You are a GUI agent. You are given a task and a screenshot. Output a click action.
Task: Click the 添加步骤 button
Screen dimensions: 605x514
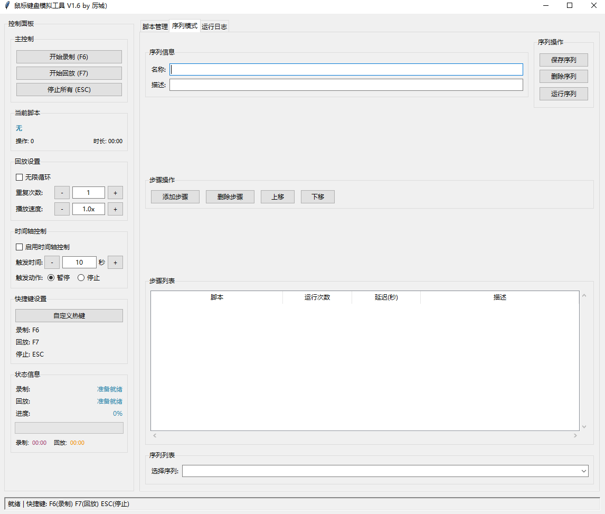[175, 197]
